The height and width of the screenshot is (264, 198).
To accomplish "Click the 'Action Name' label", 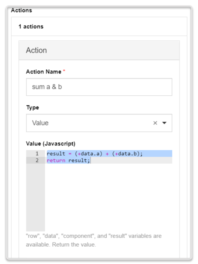I will click(x=44, y=72).
